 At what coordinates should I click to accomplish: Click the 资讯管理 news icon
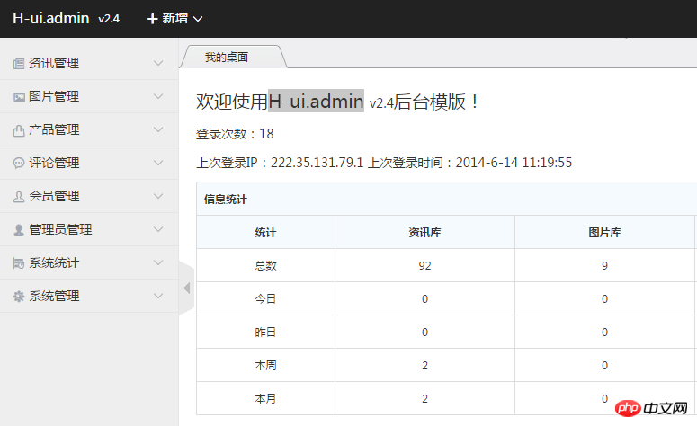click(19, 64)
